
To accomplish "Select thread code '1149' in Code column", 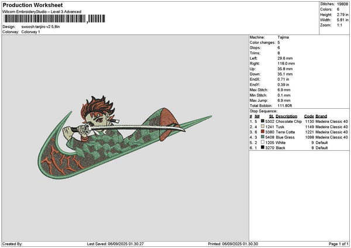I will click(309, 127).
